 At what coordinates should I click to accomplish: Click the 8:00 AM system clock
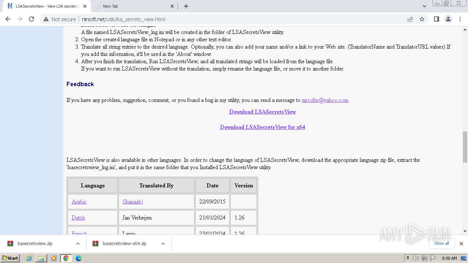[449, 258]
